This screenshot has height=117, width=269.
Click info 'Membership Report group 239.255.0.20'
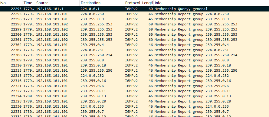[193, 101]
